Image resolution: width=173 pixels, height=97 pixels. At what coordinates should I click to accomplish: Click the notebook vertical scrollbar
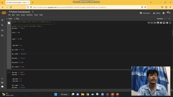point(172,33)
